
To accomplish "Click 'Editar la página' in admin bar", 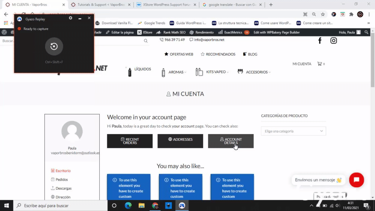I will [x=120, y=32].
